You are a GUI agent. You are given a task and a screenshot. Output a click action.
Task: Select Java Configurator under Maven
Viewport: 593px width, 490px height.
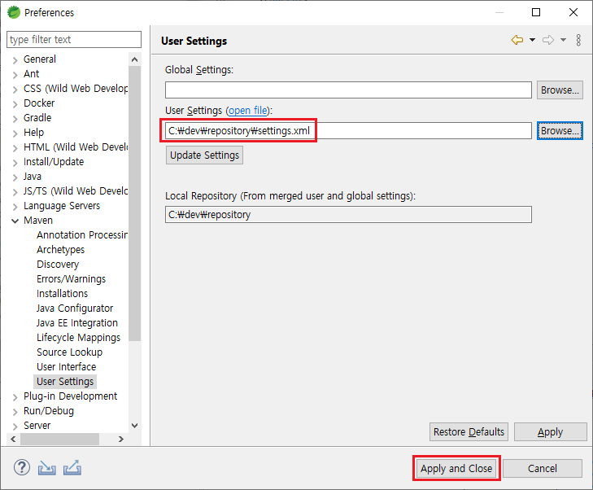[75, 308]
